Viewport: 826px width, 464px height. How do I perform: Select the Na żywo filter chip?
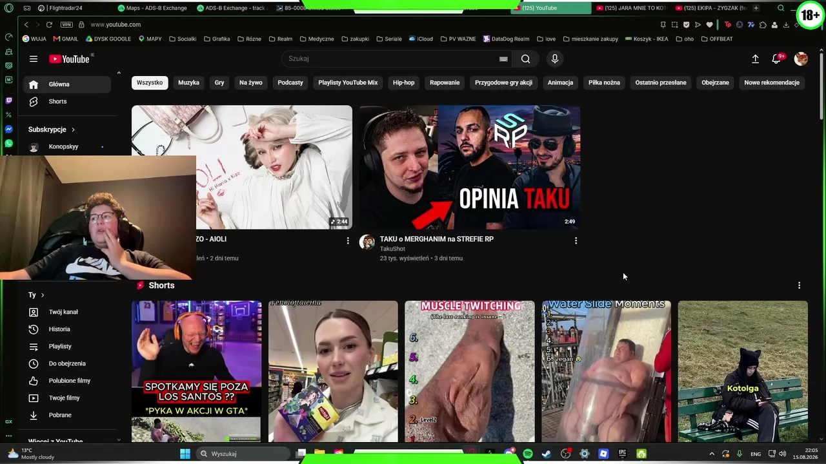point(251,82)
